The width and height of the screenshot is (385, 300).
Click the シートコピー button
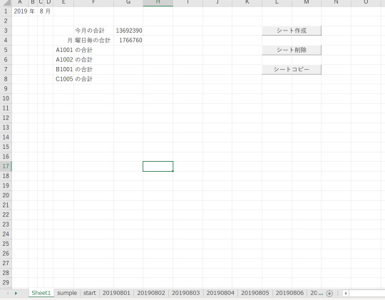[292, 69]
